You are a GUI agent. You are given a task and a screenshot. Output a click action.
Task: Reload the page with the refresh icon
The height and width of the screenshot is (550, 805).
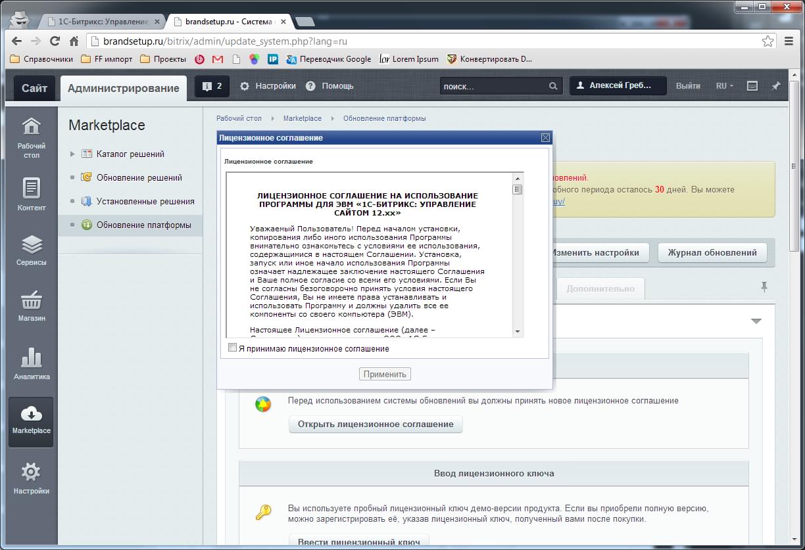pyautogui.click(x=55, y=41)
